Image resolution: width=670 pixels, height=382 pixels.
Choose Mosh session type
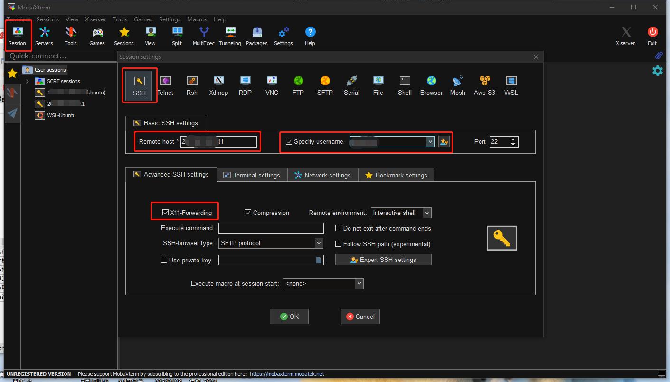click(x=458, y=86)
